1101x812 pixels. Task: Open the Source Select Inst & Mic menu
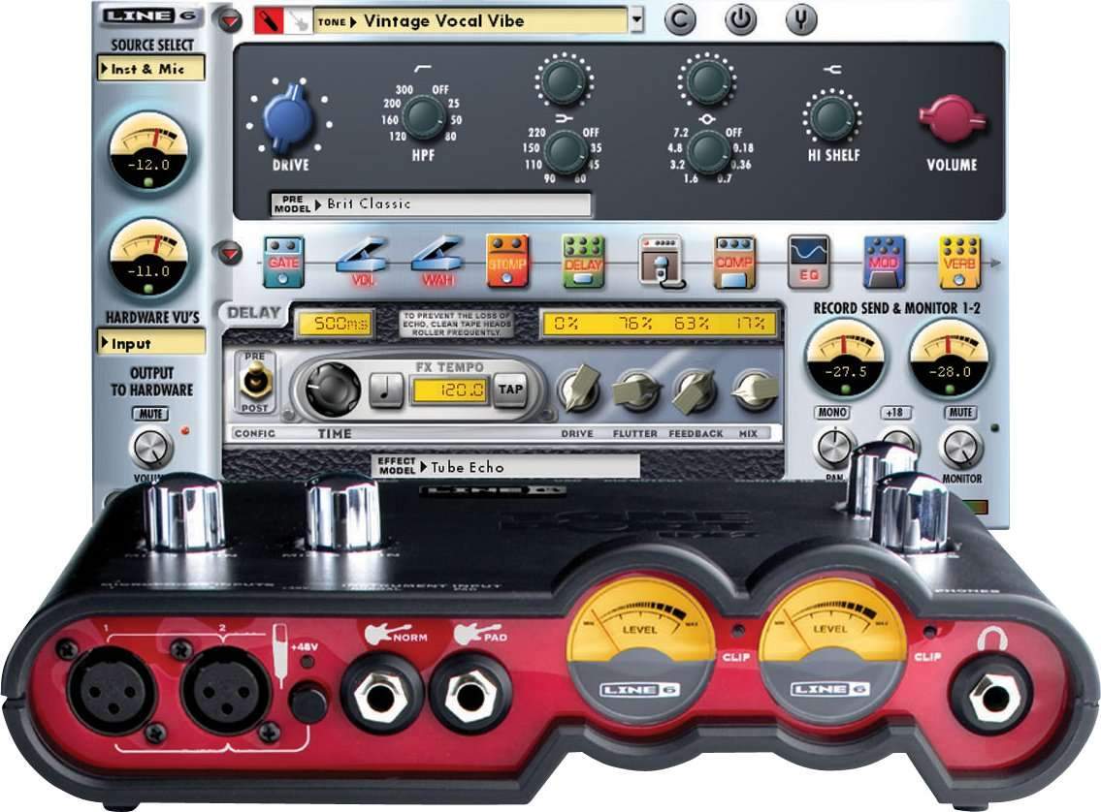pyautogui.click(x=151, y=69)
